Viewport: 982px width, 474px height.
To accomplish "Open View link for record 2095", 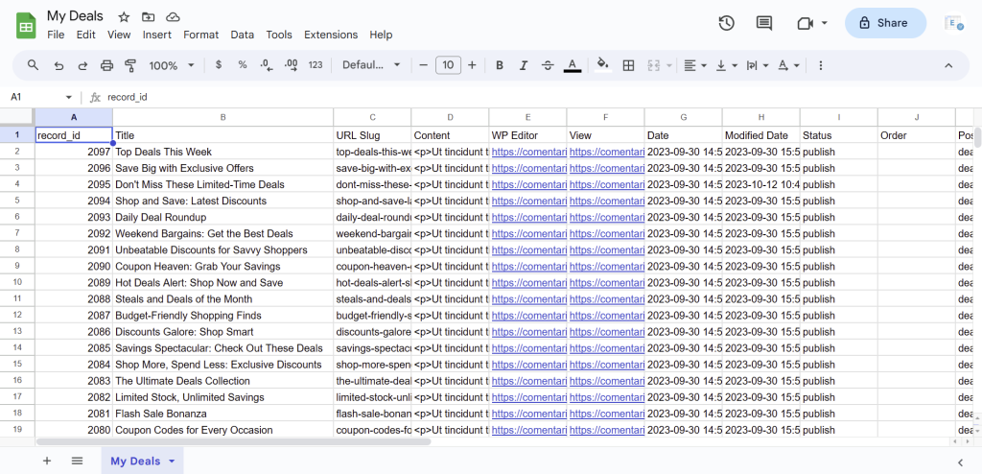I will point(606,184).
